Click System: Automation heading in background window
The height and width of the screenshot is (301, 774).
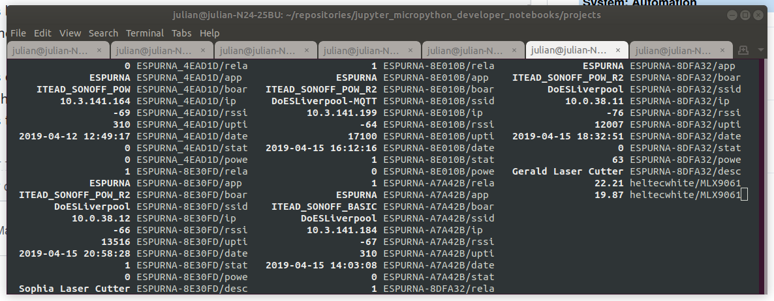pyautogui.click(x=640, y=3)
